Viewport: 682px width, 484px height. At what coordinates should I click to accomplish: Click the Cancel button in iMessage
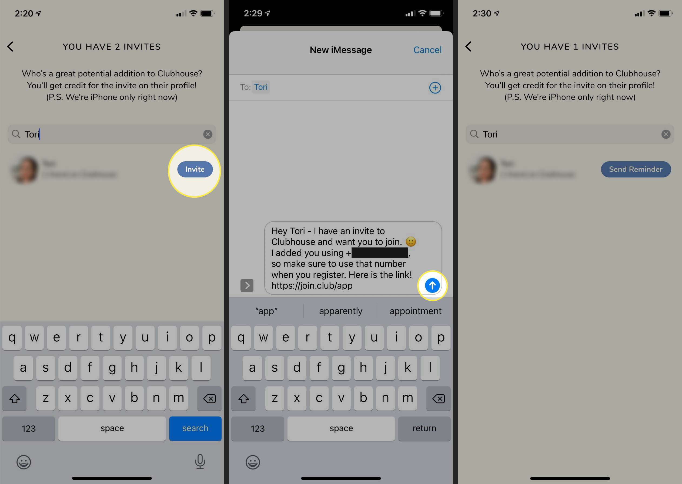click(428, 50)
